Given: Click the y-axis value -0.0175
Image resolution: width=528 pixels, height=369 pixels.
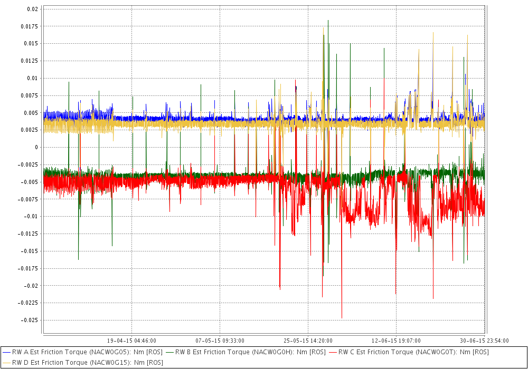Looking at the screenshot, I should 28,268.
